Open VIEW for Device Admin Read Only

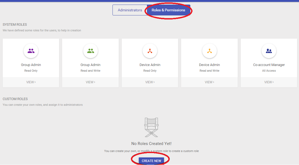(150, 82)
